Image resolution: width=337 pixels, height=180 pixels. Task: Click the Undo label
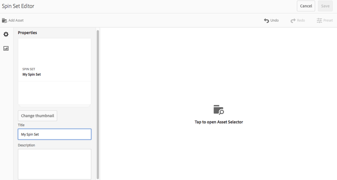click(275, 20)
